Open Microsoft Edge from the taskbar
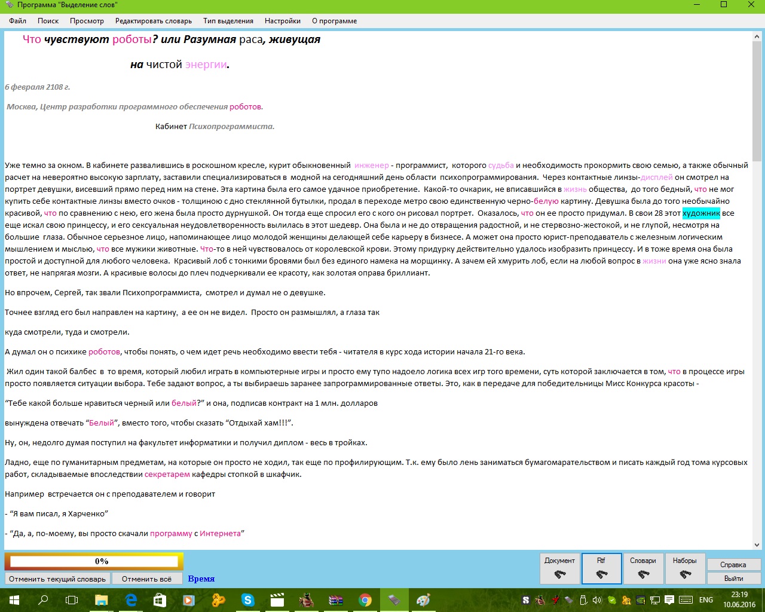The width and height of the screenshot is (765, 612). click(x=131, y=600)
